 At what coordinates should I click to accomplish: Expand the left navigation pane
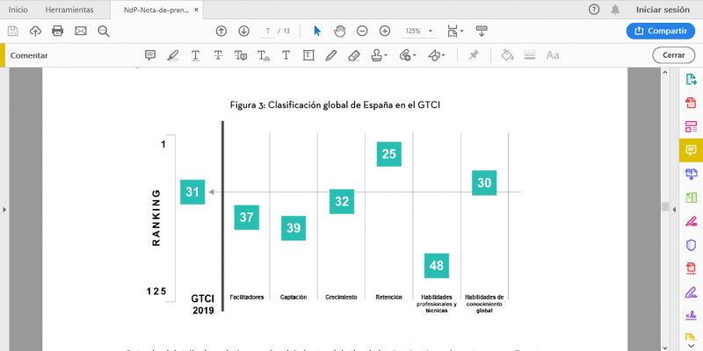4,210
